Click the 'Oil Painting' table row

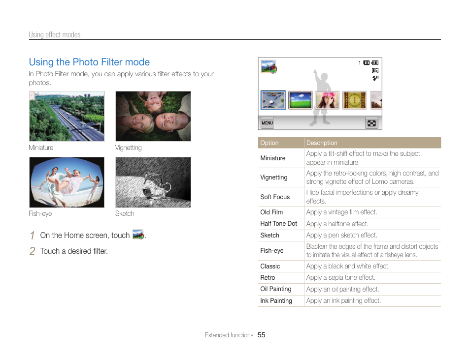(x=349, y=289)
